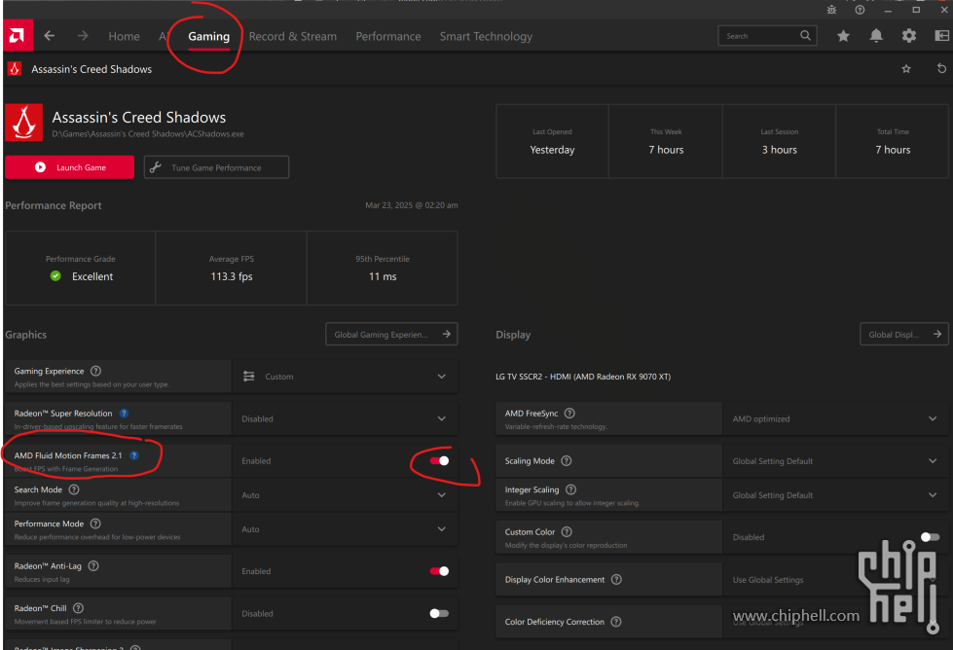Switch to the Record & Stream tab
Image resolution: width=953 pixels, height=650 pixels.
[x=292, y=36]
